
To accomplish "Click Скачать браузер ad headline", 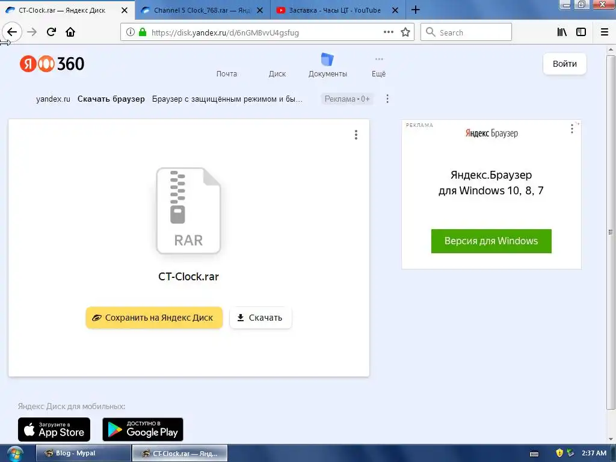I will click(111, 99).
